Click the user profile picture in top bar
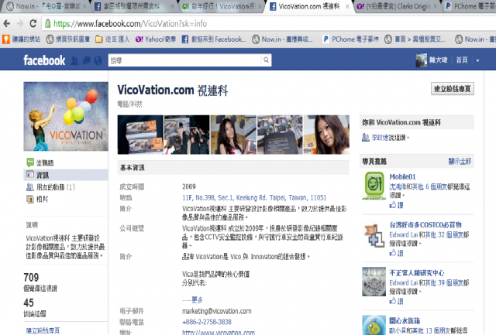This screenshot has height=335, width=496. tap(421, 60)
